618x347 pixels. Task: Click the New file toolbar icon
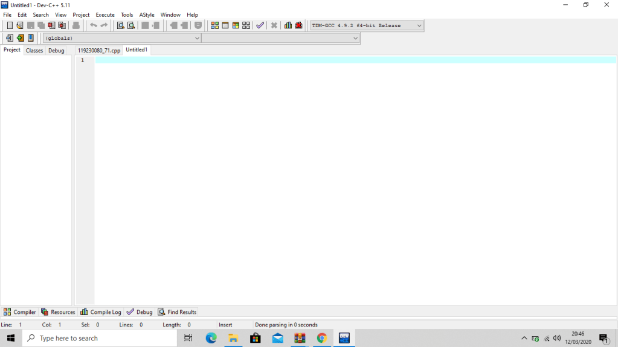coord(10,25)
